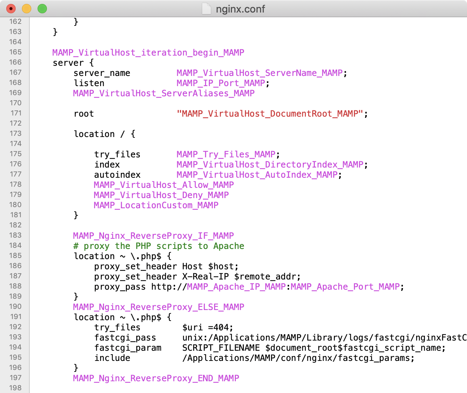The image size is (467, 393).
Task: Click MAMP_VirtualHost_DirectoryIndex_MAMP value
Action: [270, 164]
